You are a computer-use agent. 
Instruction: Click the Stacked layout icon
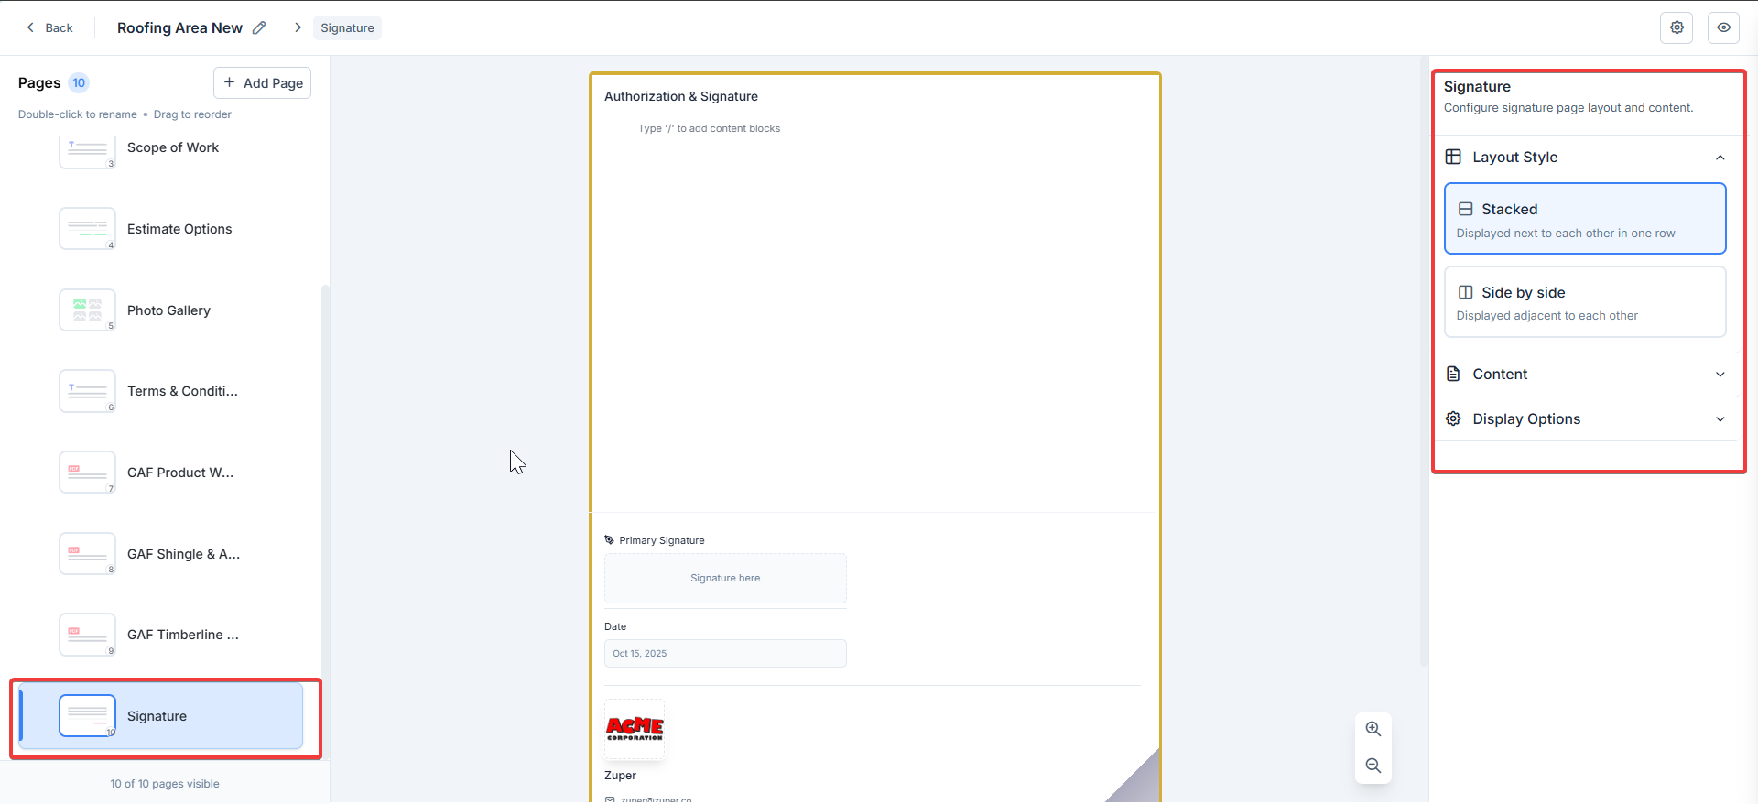click(x=1465, y=209)
